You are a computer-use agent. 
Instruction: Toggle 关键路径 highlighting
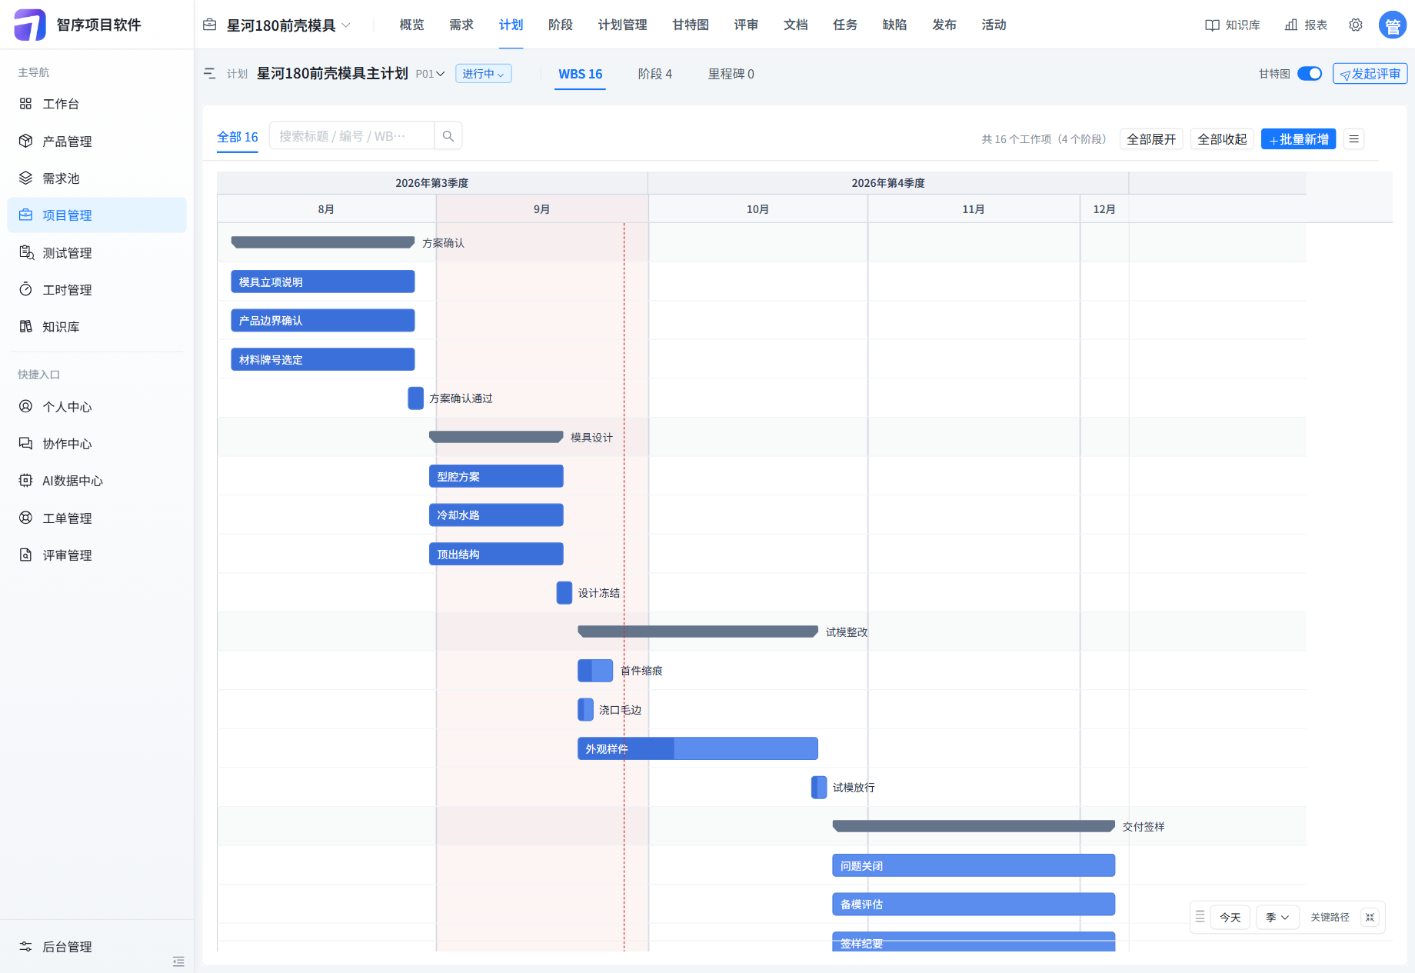(x=1330, y=917)
